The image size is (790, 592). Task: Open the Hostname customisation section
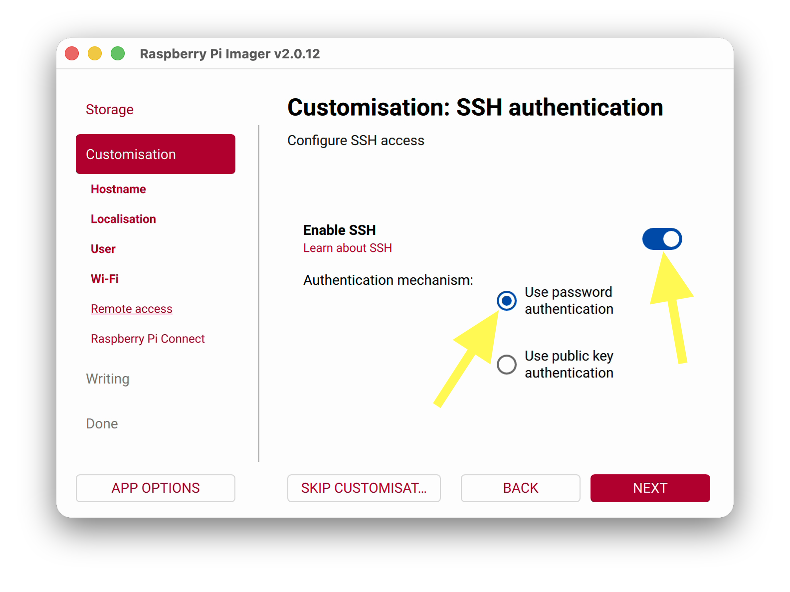point(119,189)
